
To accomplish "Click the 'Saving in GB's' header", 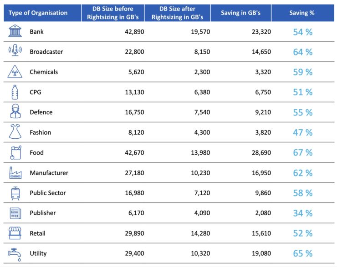I will tap(240, 13).
